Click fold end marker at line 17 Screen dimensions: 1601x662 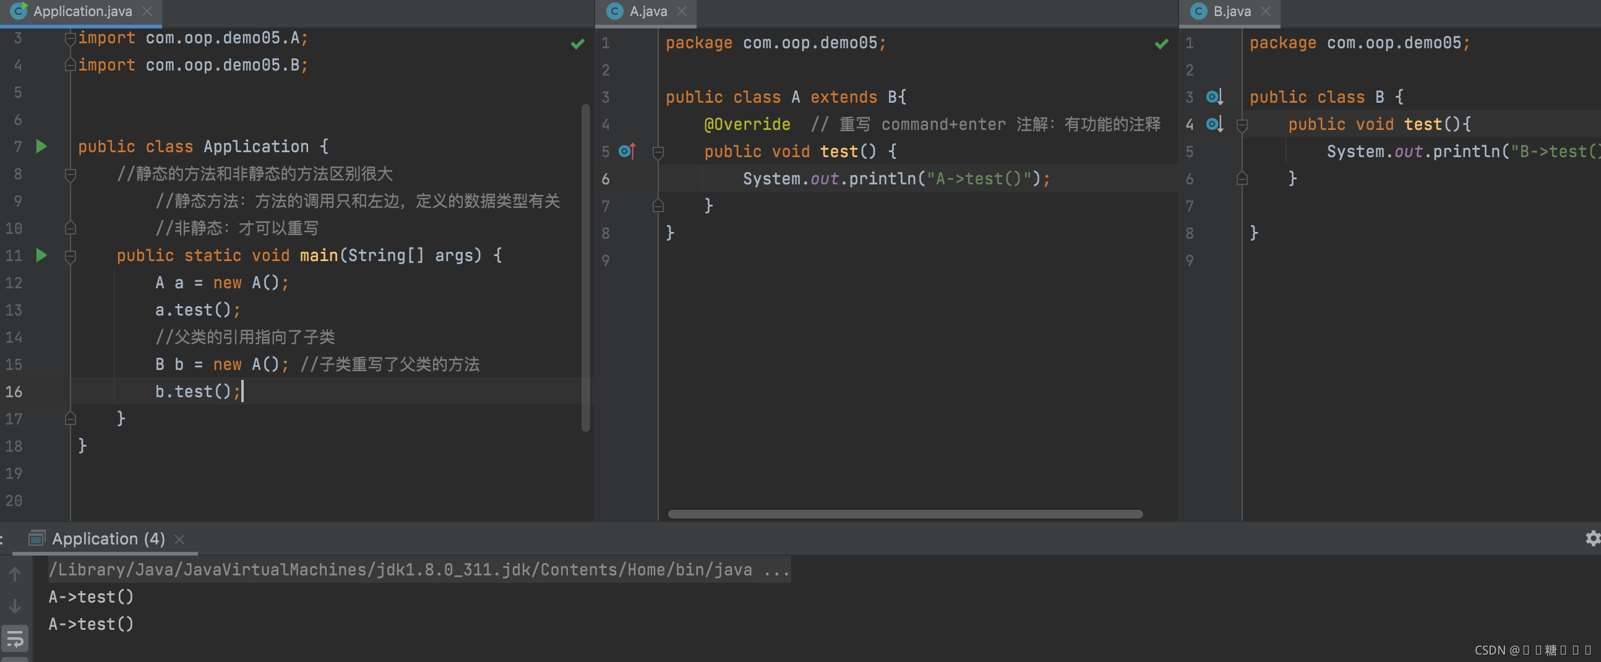pos(71,418)
